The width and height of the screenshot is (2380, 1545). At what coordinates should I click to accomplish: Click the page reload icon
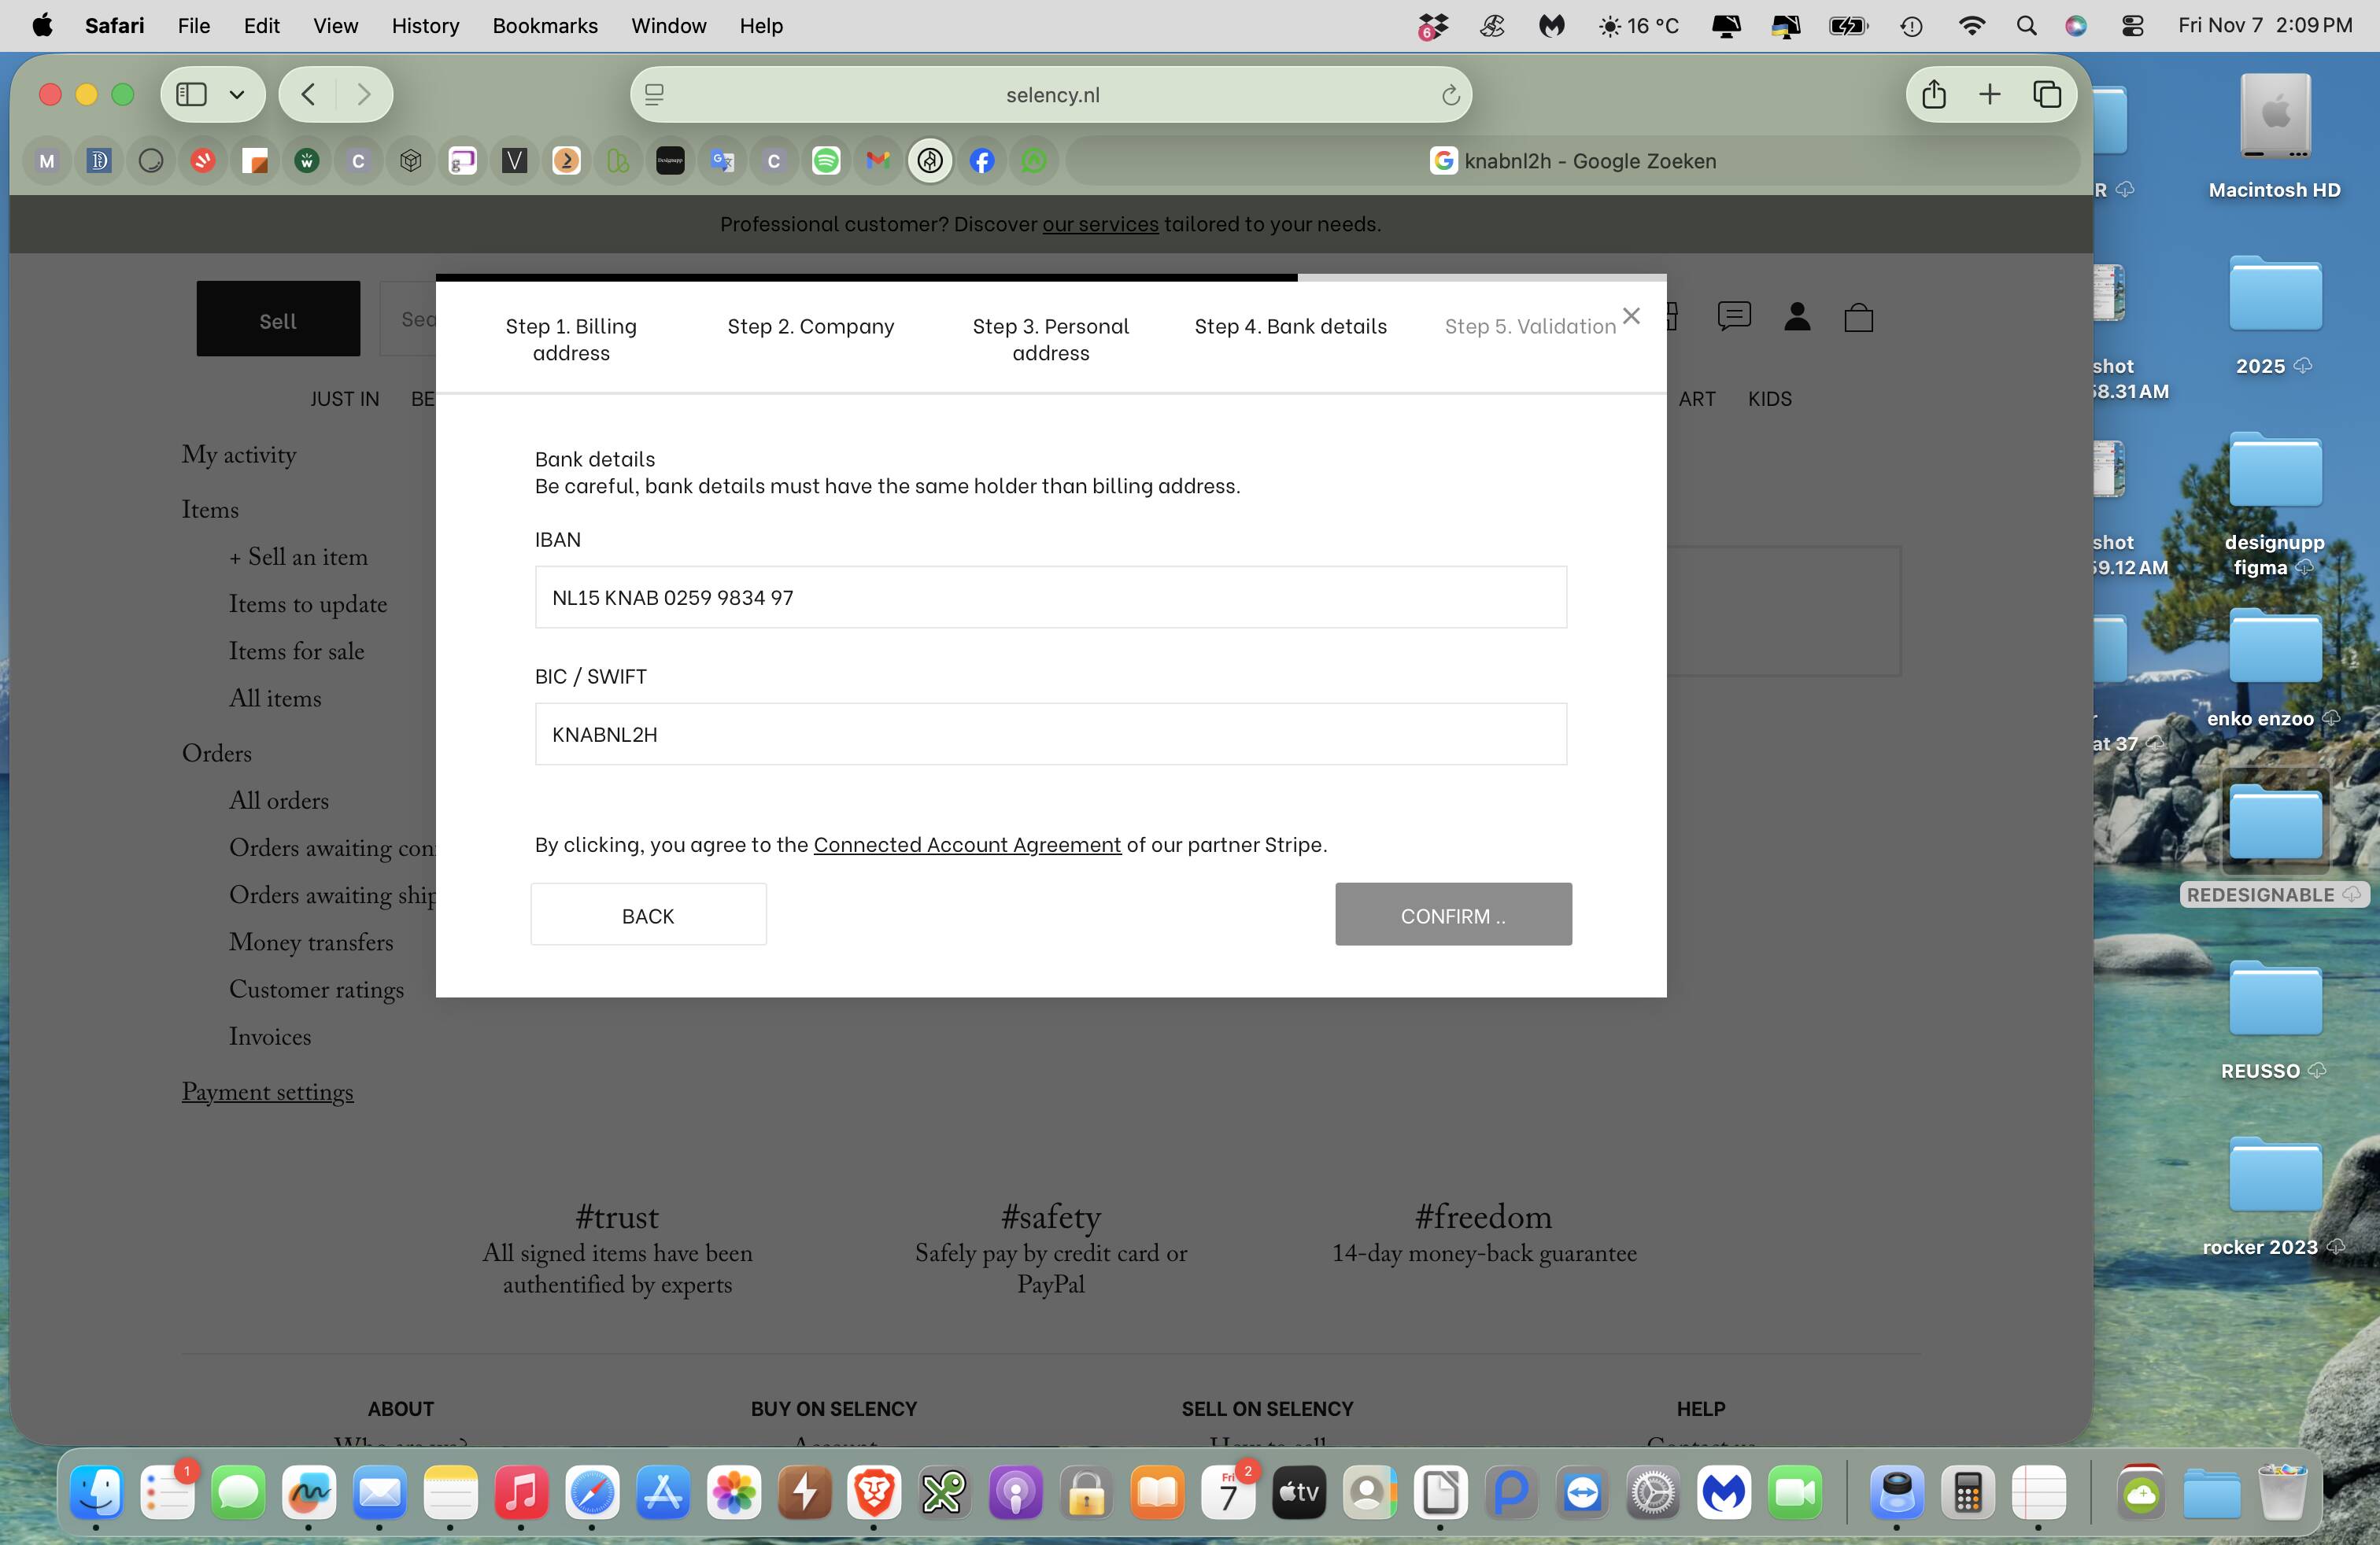[1450, 95]
